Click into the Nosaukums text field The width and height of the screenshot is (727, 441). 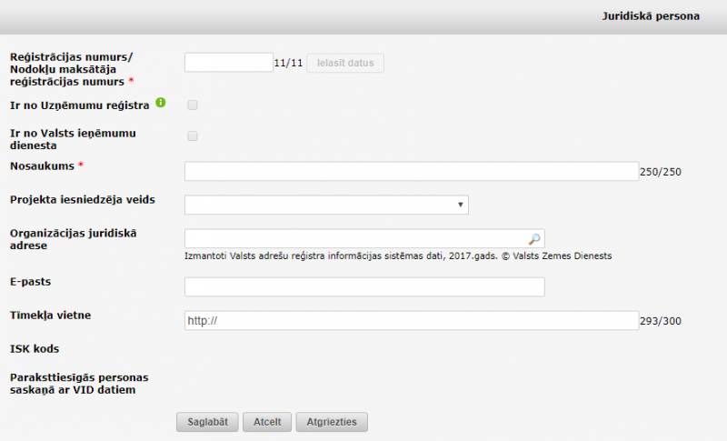[412, 172]
